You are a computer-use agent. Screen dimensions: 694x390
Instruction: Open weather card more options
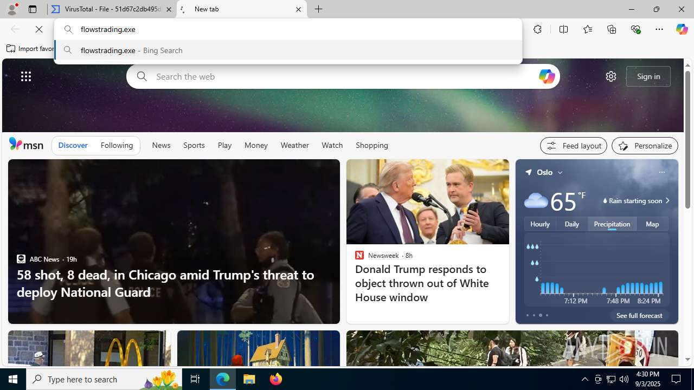pos(661,172)
